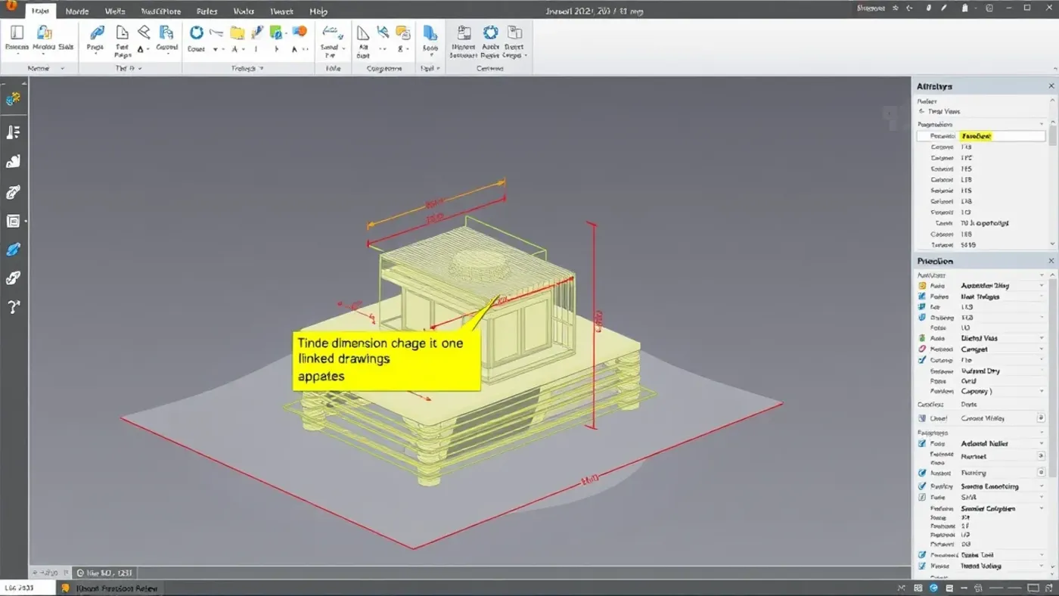This screenshot has width=1059, height=596.
Task: Click the blue circular arrow icon in ribbon
Action: point(196,33)
